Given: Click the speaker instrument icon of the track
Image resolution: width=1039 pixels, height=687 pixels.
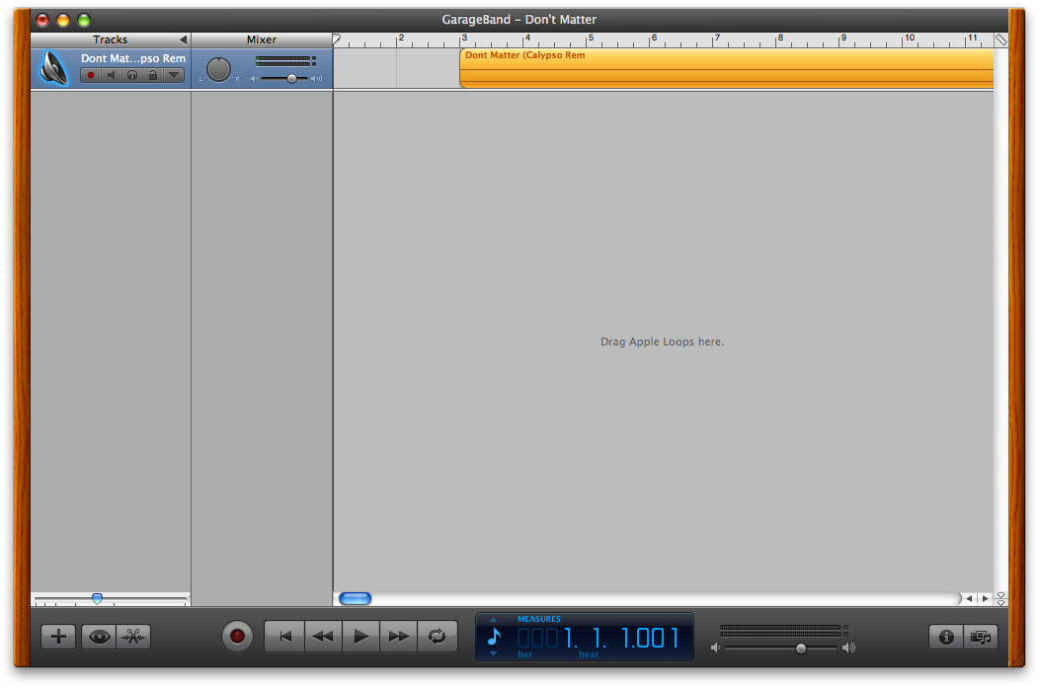Looking at the screenshot, I should (x=56, y=68).
